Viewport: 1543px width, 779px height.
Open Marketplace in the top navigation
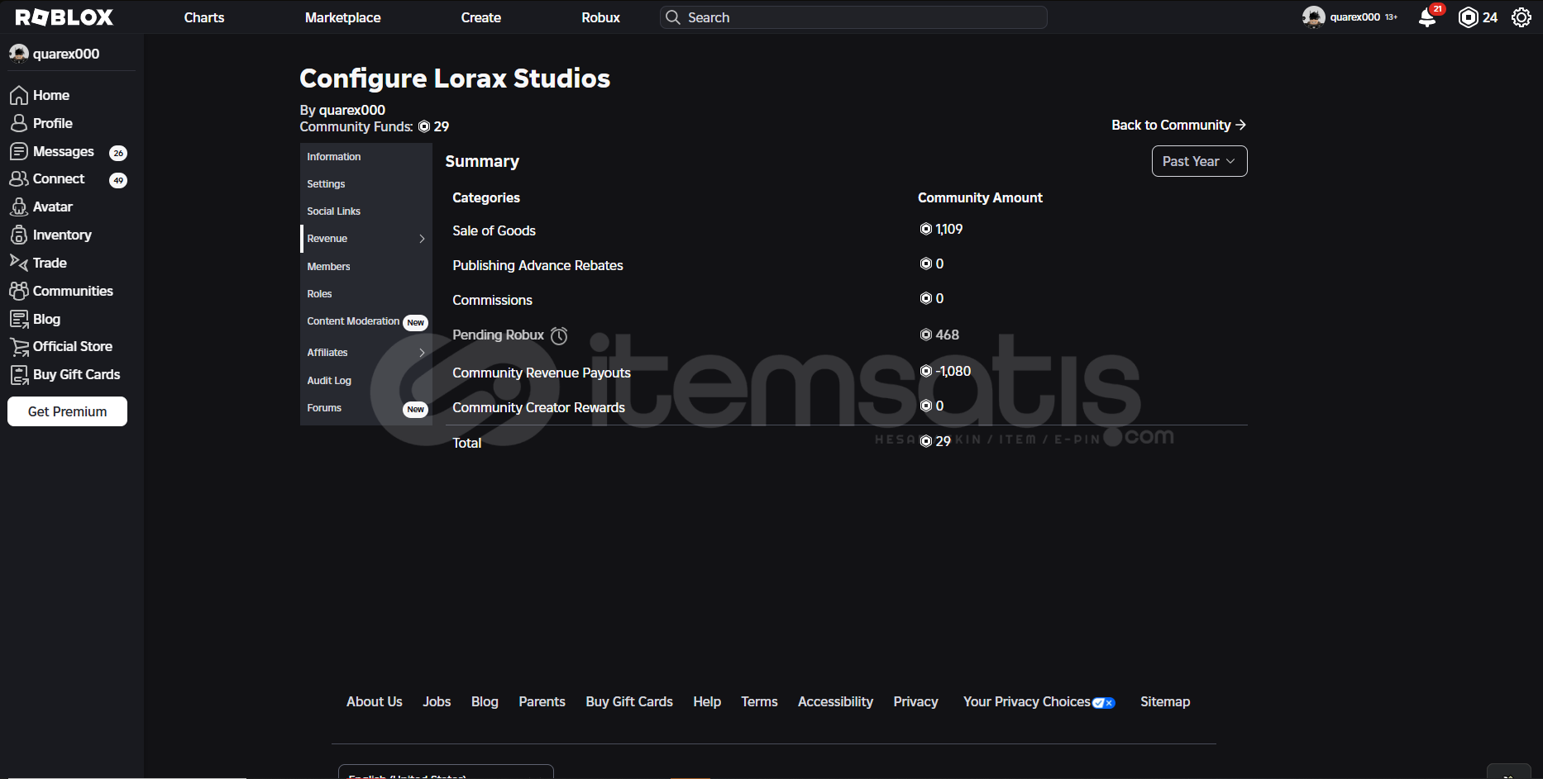click(x=342, y=17)
